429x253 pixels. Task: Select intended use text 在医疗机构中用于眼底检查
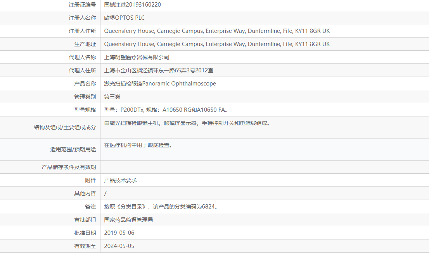138,145
